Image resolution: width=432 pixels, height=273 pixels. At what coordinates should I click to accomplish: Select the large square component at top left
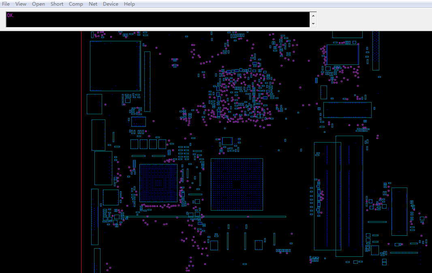[x=115, y=66]
